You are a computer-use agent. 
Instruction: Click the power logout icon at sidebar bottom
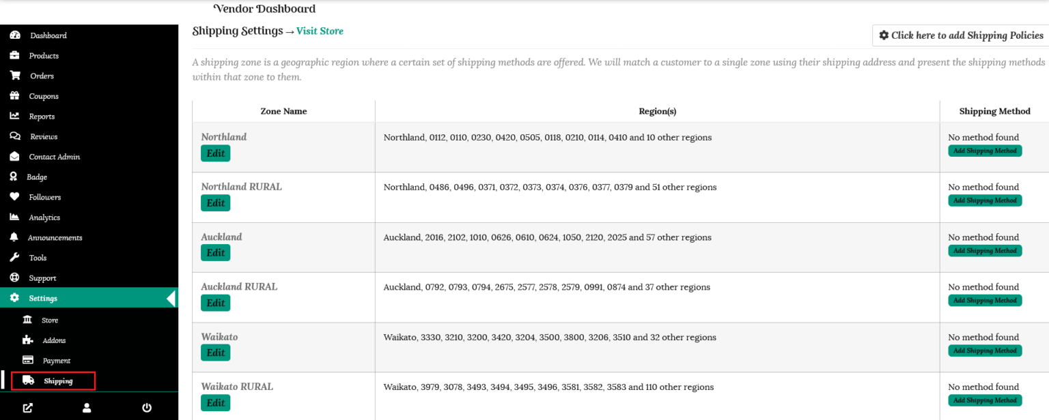pos(147,408)
